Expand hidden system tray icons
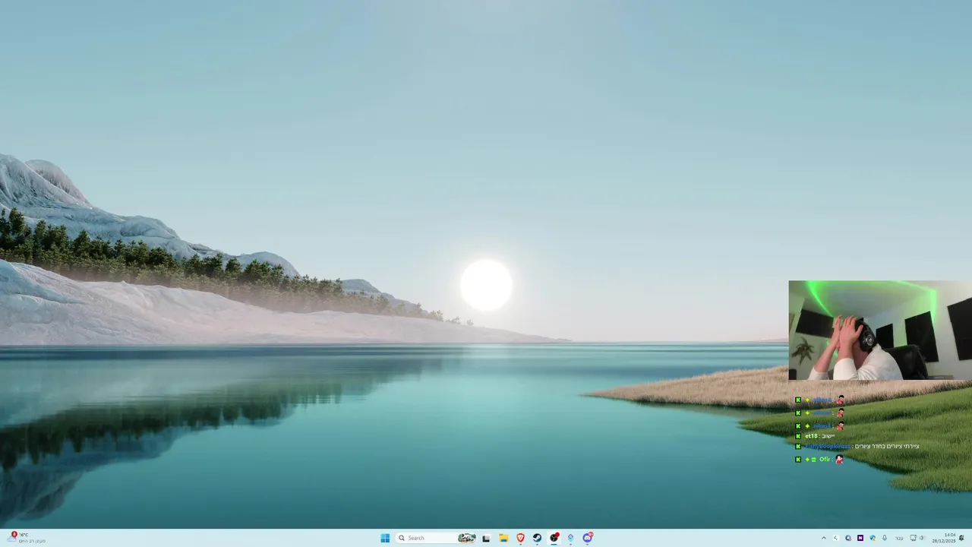Image resolution: width=972 pixels, height=547 pixels. click(x=824, y=538)
